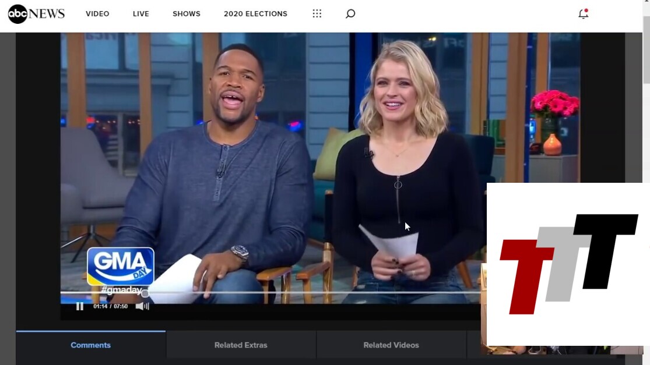Switch to the Comments tab
The height and width of the screenshot is (365, 650).
coord(90,345)
